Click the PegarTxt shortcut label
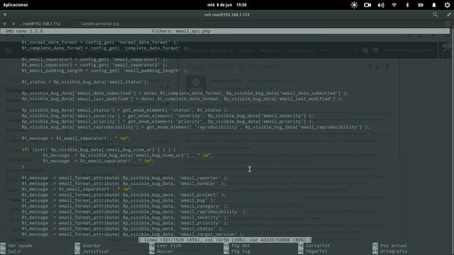454x255 pixels. (316, 251)
